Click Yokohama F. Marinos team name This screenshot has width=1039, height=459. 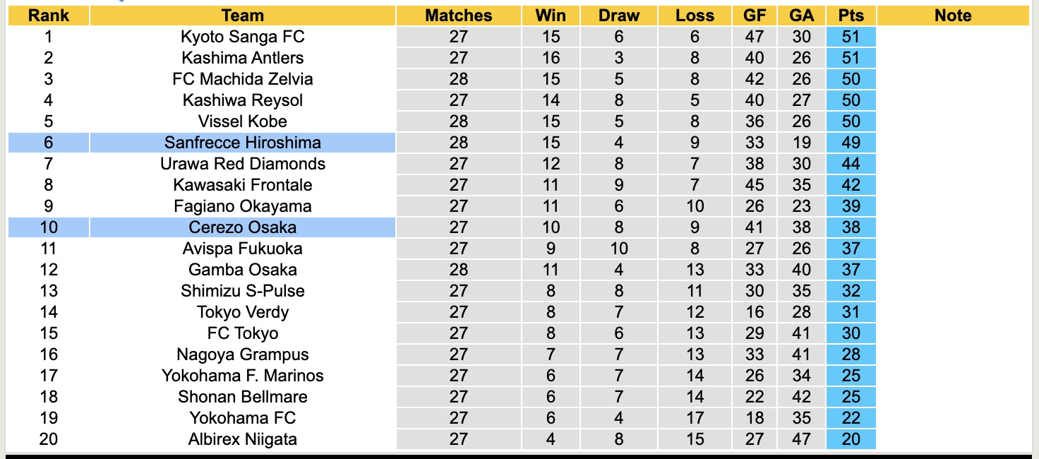242,376
